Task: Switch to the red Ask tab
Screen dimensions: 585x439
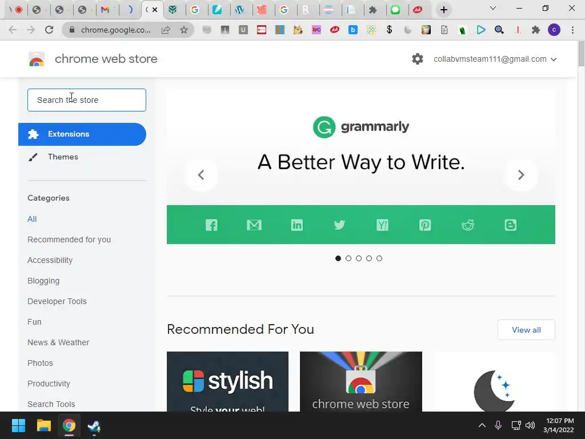Action: (418, 10)
